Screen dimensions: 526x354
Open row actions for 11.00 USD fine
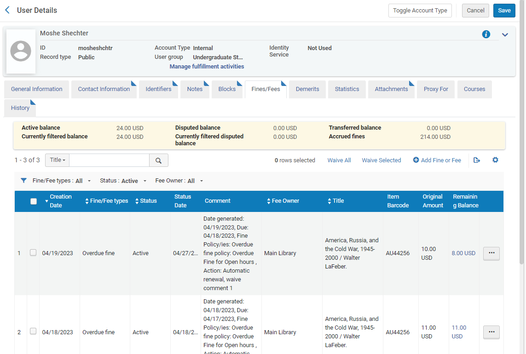[491, 332]
